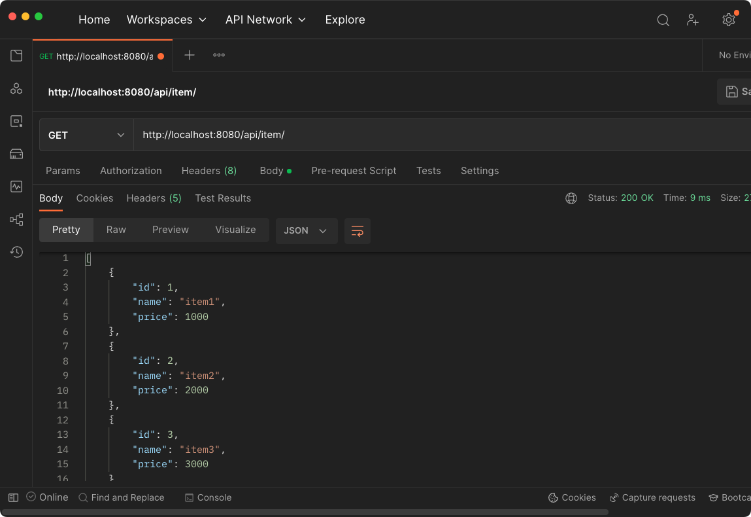Open the Mock Servers sidebar icon
Screen dimensions: 751x517
click(x=16, y=154)
